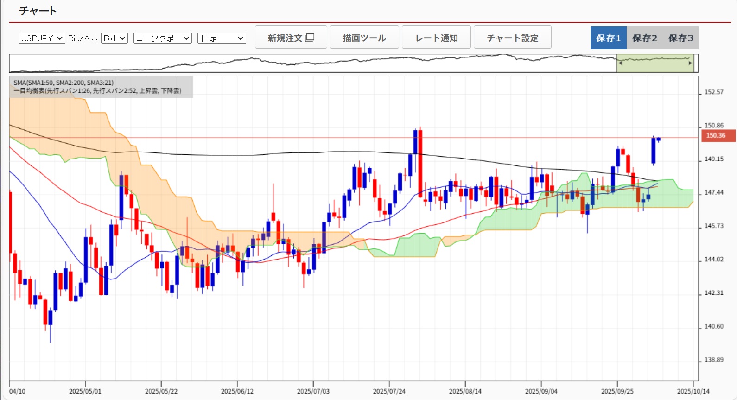
Task: Click the 152.57 price axis label
Action: coord(714,92)
